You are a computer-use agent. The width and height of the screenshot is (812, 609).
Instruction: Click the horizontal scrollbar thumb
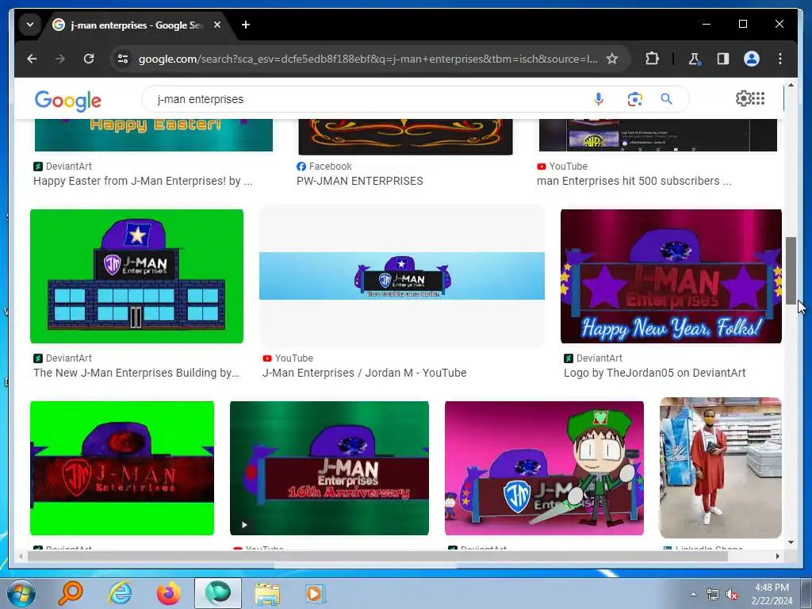click(x=377, y=556)
